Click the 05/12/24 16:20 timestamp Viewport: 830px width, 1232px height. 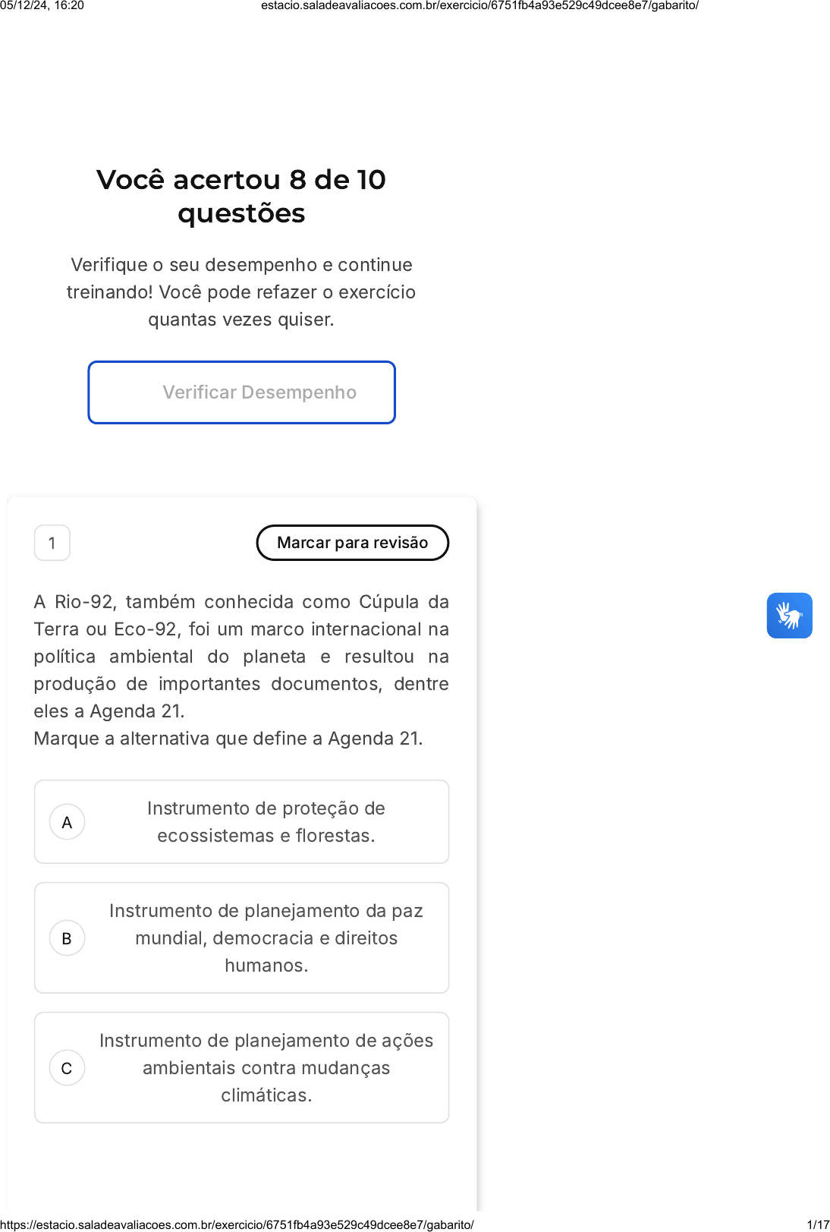coord(42,5)
